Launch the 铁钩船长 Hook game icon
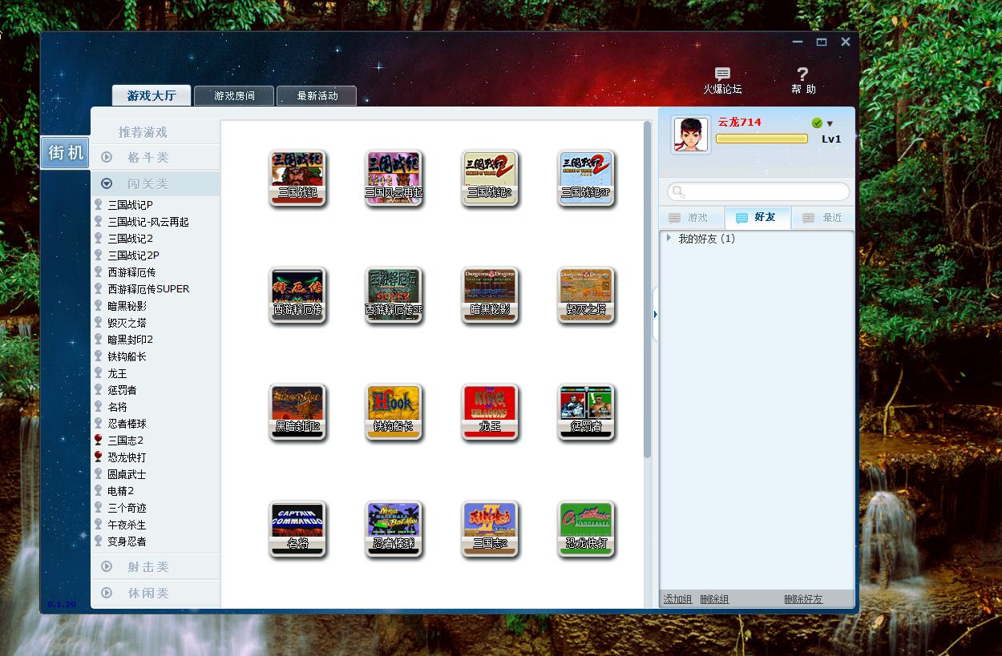The height and width of the screenshot is (656, 1002). tap(394, 412)
